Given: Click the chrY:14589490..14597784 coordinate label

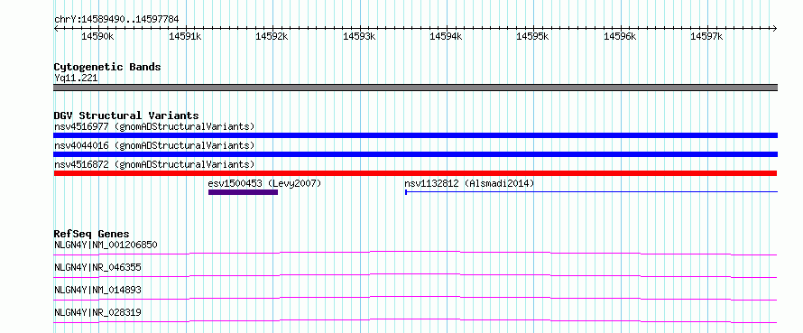Looking at the screenshot, I should point(116,20).
